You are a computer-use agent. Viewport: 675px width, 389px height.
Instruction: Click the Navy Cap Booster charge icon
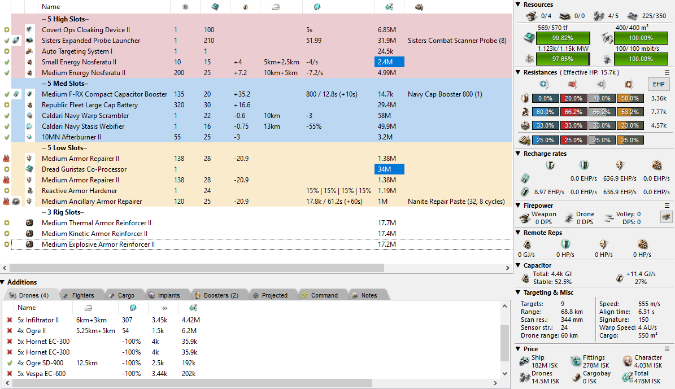(x=16, y=94)
